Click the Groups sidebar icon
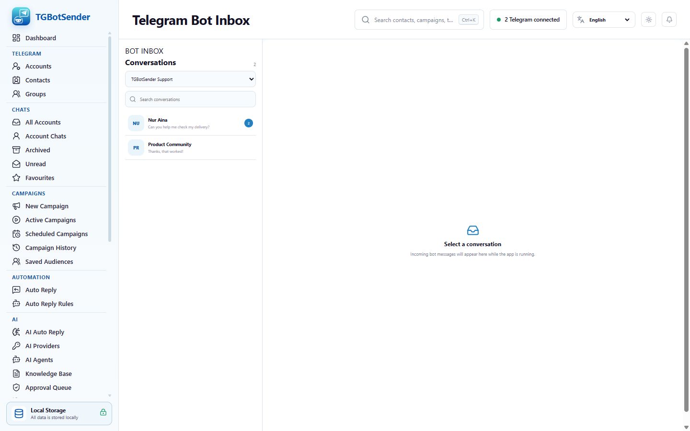Viewport: 690px width, 431px height. click(16, 94)
